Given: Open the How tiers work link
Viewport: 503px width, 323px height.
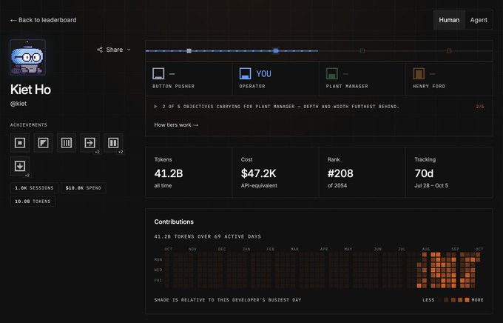Looking at the screenshot, I should pyautogui.click(x=176, y=124).
